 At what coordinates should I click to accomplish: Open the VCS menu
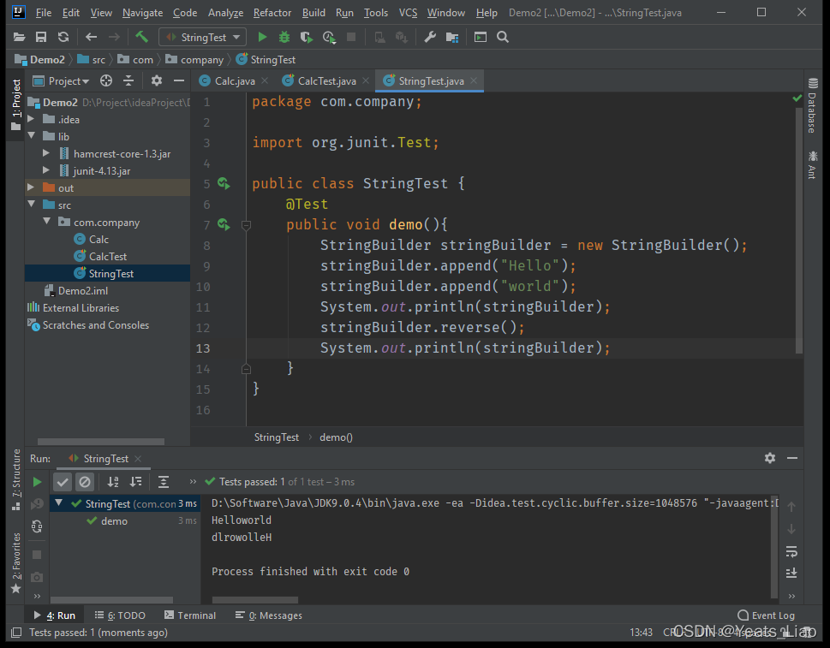click(x=408, y=13)
